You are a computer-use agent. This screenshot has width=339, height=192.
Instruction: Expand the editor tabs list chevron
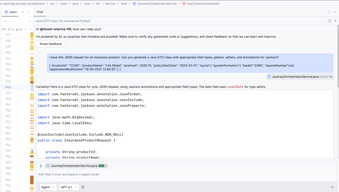coord(23,12)
